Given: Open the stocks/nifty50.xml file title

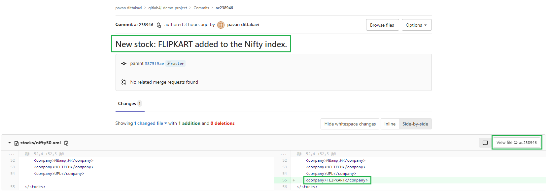Looking at the screenshot, I should pos(40,143).
